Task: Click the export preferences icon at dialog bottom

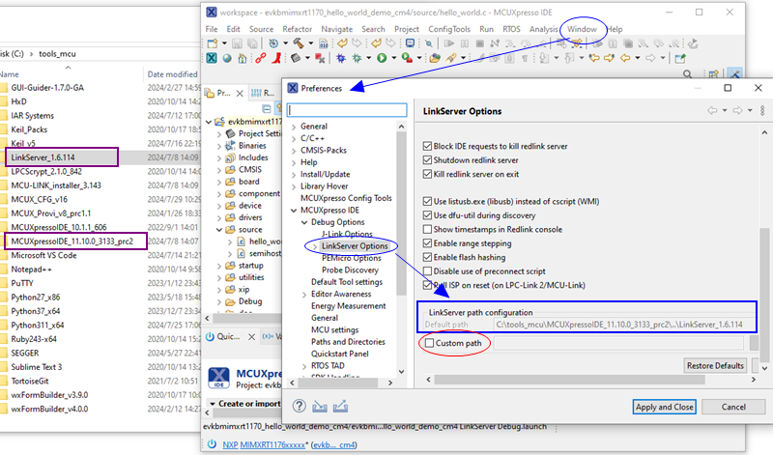Action: tap(340, 406)
